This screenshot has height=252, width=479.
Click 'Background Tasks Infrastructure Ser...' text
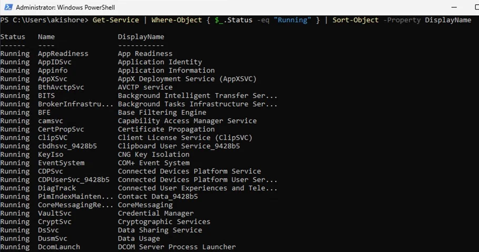pyautogui.click(x=197, y=104)
